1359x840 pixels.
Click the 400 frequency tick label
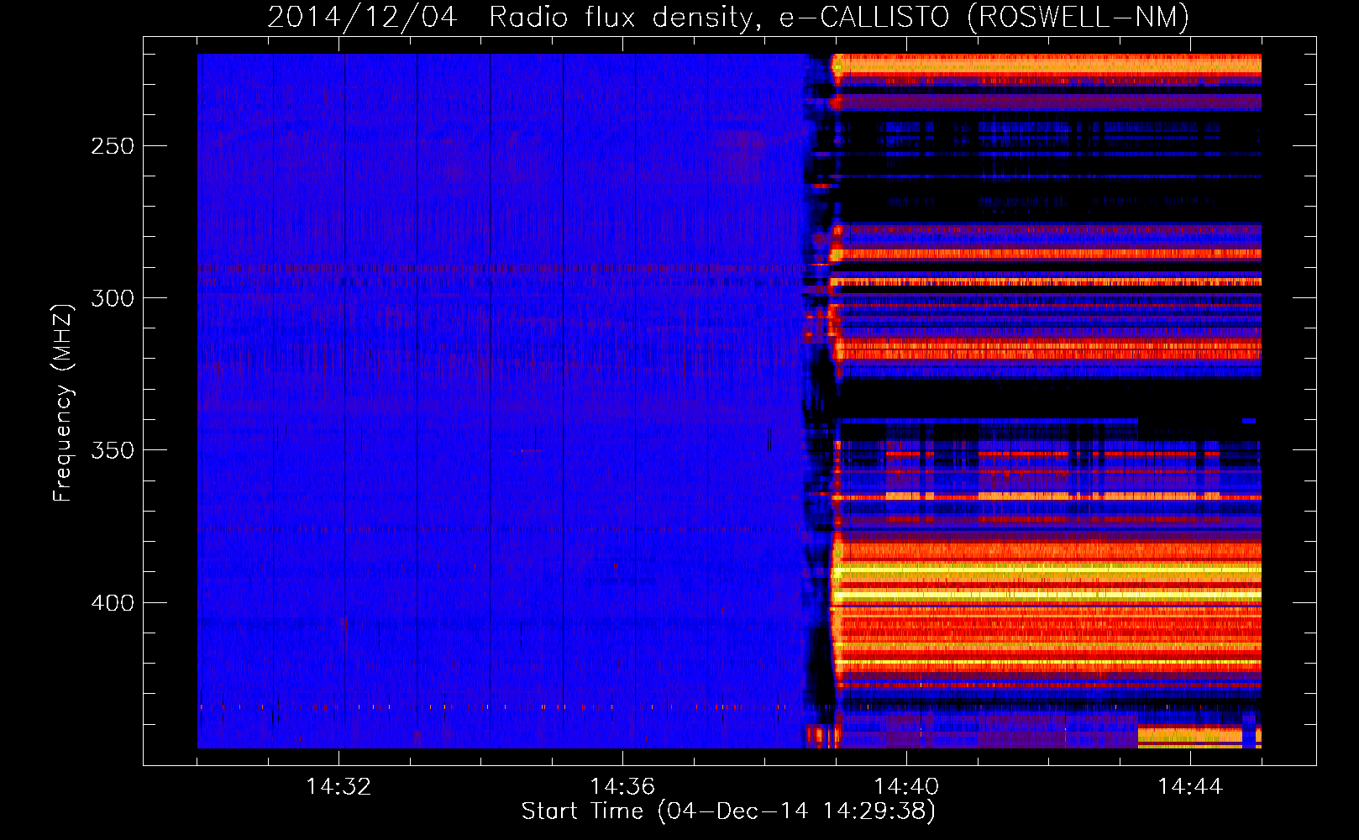[113, 603]
